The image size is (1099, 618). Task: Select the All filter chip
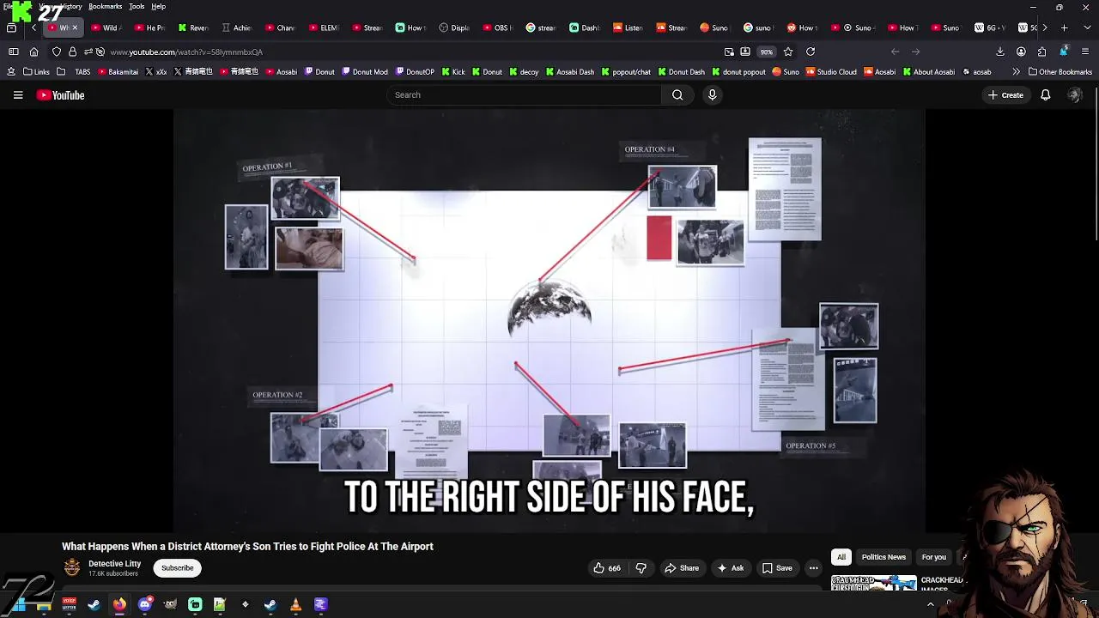[841, 557]
